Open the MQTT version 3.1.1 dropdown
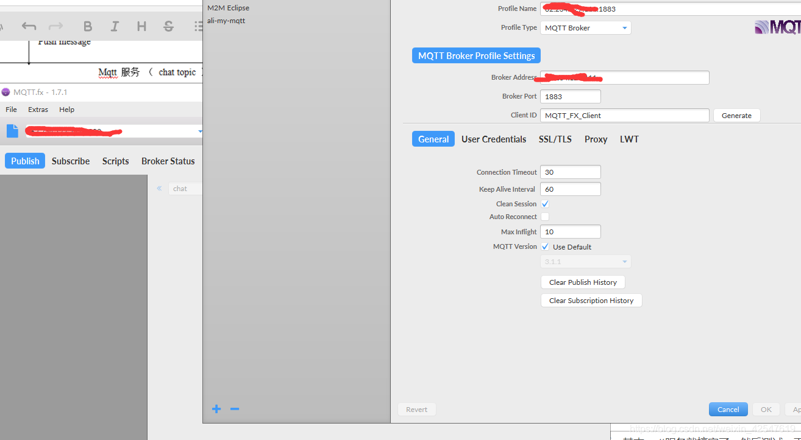The height and width of the screenshot is (440, 801). pyautogui.click(x=585, y=262)
